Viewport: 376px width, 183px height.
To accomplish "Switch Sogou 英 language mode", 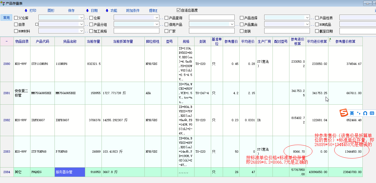I will pyautogui.click(x=352, y=113).
